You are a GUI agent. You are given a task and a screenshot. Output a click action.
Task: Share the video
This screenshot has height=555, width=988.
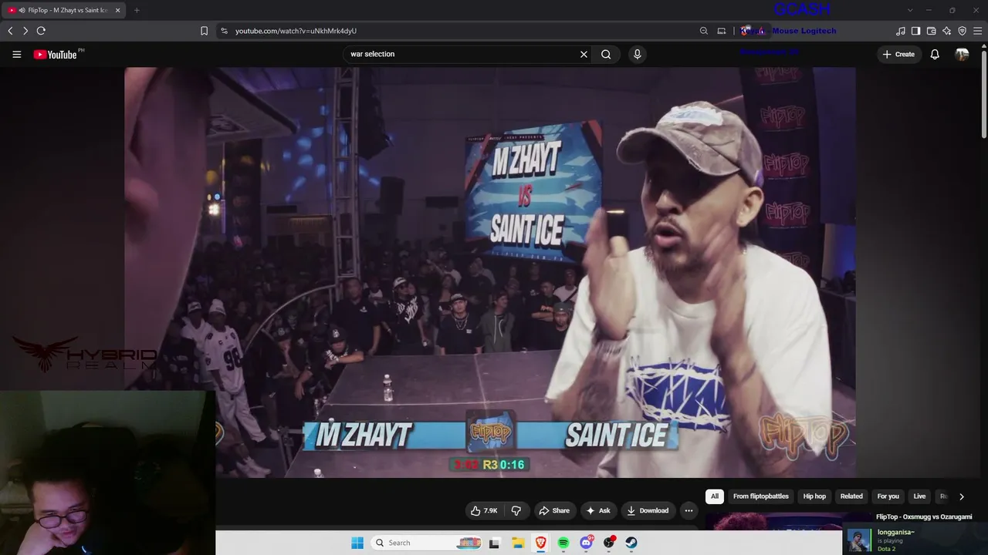pyautogui.click(x=554, y=510)
